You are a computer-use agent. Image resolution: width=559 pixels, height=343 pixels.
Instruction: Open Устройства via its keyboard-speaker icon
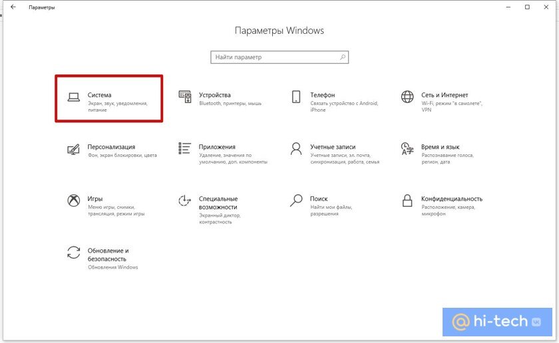[x=185, y=96]
